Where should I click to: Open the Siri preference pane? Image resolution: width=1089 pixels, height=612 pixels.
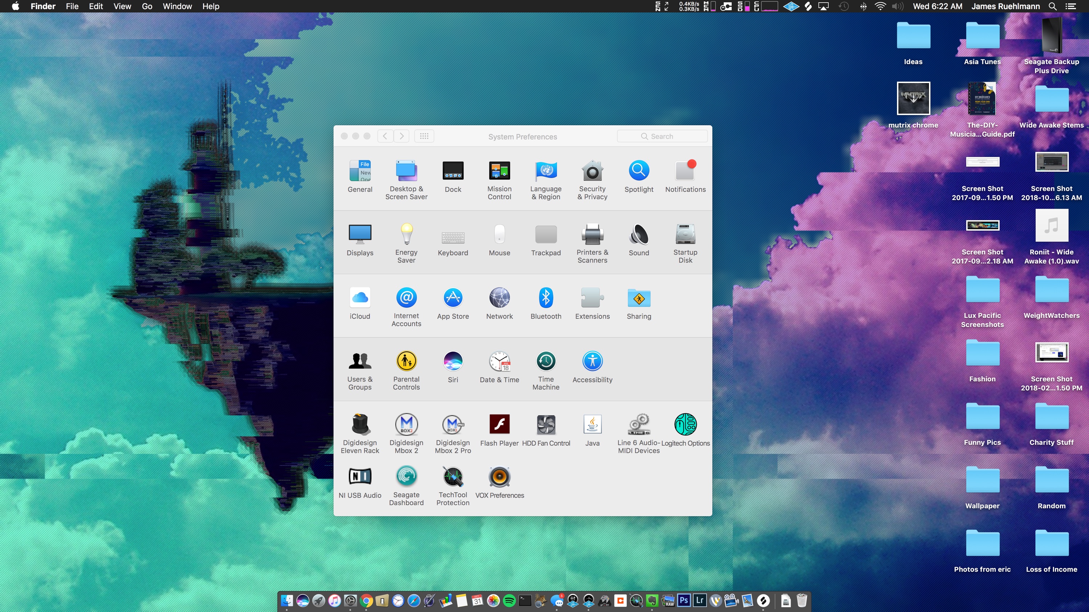(x=453, y=362)
